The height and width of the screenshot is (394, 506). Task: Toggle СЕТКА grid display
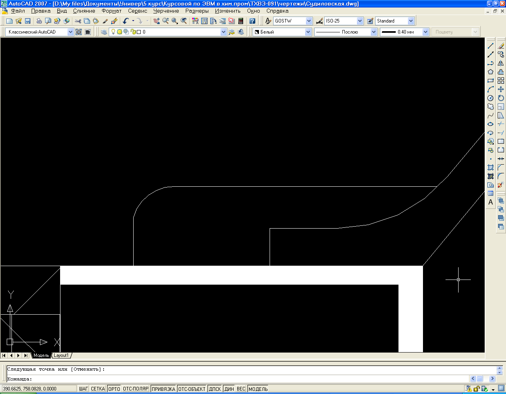pos(98,389)
